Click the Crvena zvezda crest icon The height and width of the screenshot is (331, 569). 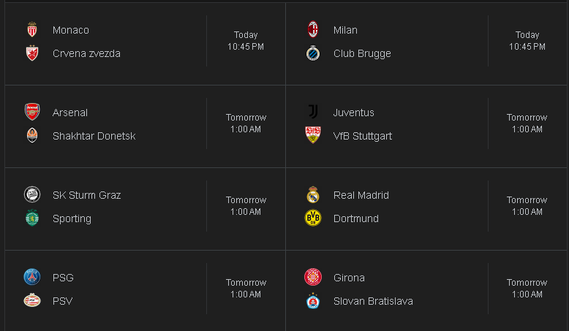[32, 53]
